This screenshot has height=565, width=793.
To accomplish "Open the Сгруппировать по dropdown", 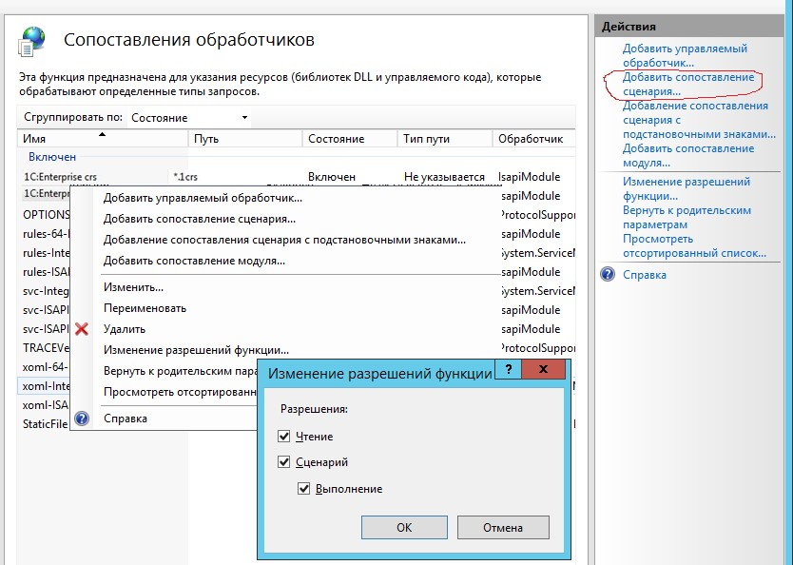I will tap(188, 118).
